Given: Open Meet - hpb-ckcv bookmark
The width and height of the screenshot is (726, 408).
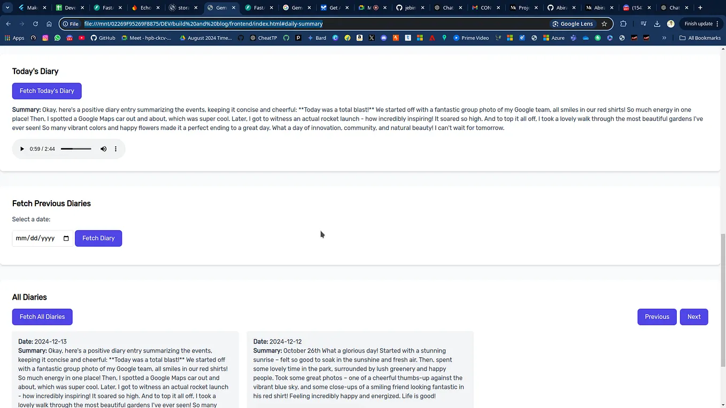Looking at the screenshot, I should click(146, 38).
